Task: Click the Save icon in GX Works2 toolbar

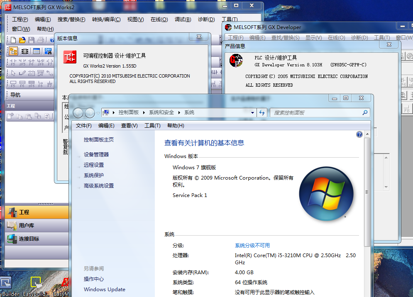Action: click(31, 40)
